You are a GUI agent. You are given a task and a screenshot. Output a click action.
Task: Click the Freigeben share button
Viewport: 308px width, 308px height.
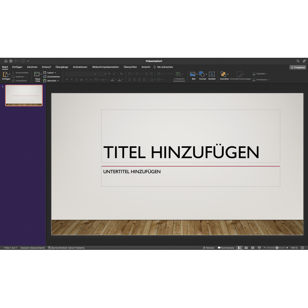point(298,67)
